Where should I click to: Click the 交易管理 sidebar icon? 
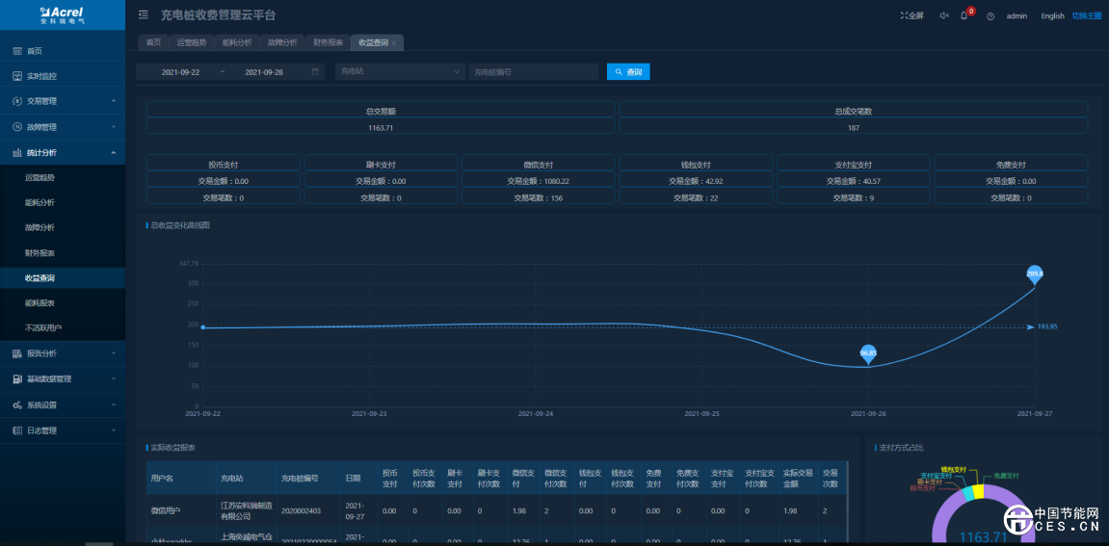(17, 101)
